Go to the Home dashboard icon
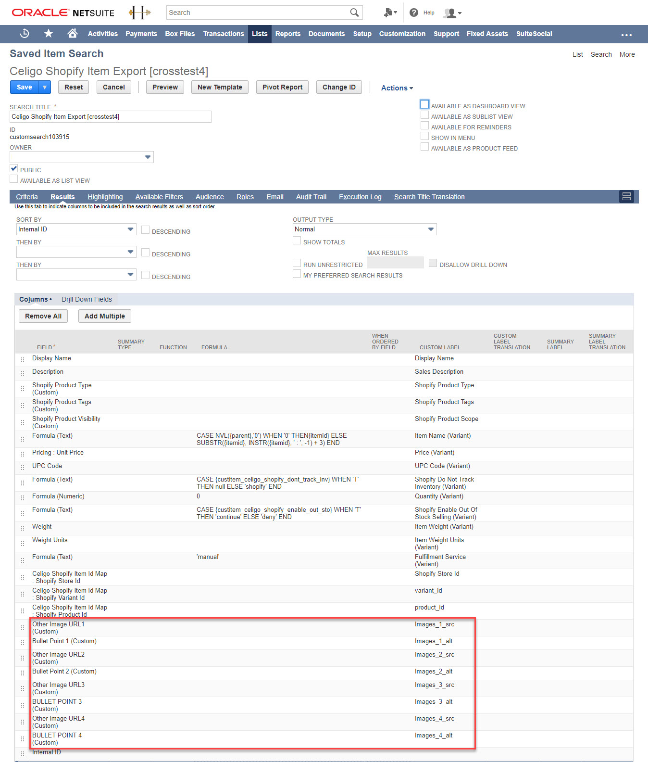Viewport: 648px width, 762px height. coord(73,33)
